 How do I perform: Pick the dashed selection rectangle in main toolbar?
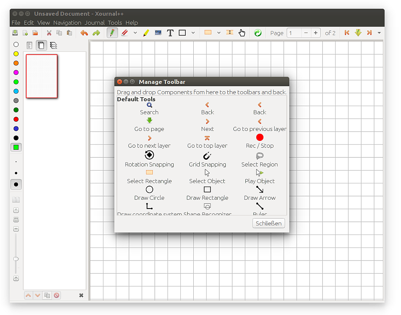click(x=208, y=32)
